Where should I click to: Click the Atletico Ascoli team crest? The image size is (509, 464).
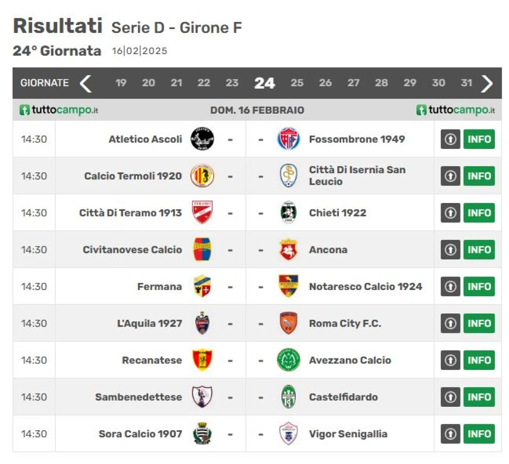[x=202, y=139]
